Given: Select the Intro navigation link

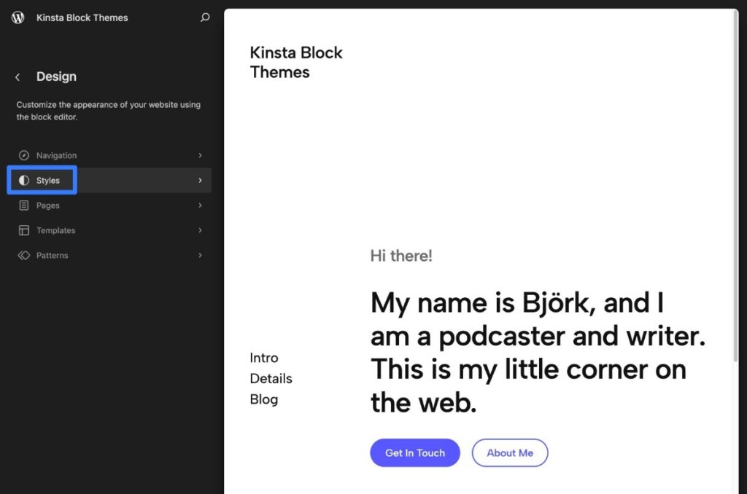Looking at the screenshot, I should click(x=264, y=358).
